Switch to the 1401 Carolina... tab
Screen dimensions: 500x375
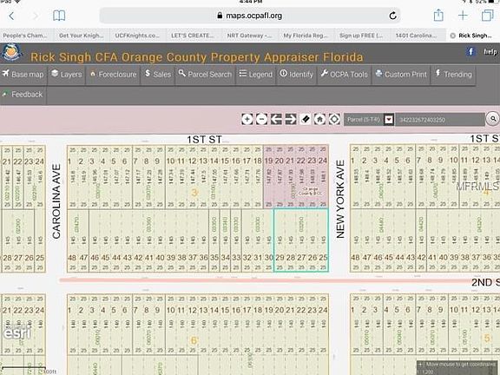pyautogui.click(x=416, y=36)
